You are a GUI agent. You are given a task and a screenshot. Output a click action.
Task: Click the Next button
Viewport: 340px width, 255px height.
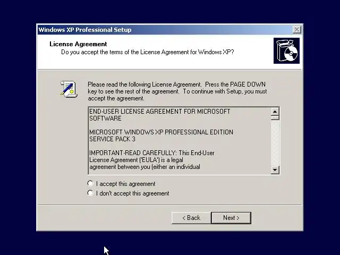[231, 218]
